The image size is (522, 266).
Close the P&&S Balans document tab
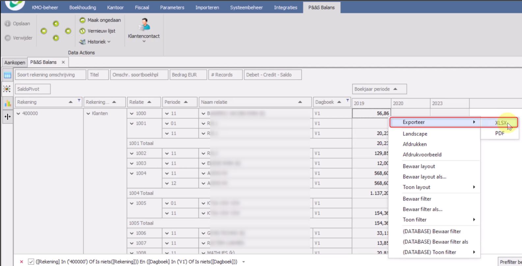[x=63, y=62]
